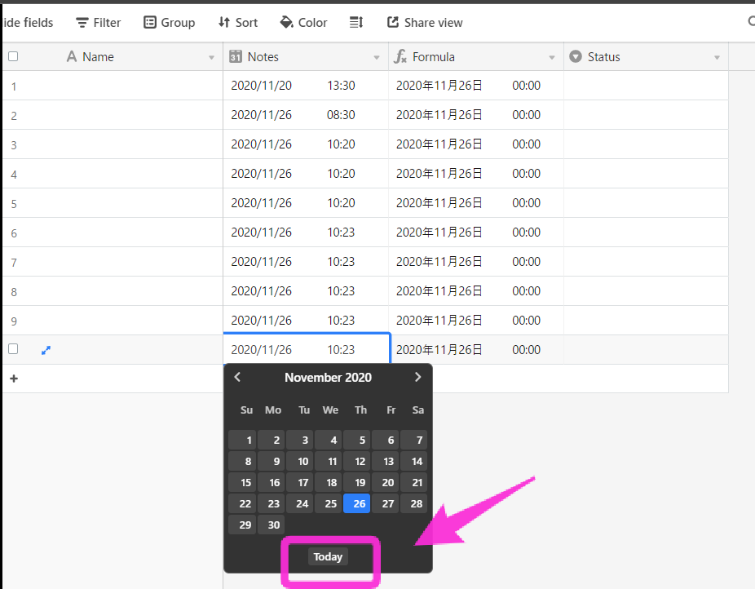Add a new row with plus icon
This screenshot has width=755, height=589.
[14, 379]
